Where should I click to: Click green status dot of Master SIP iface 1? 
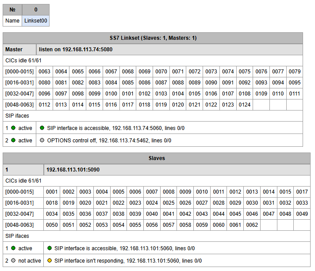[13, 128]
